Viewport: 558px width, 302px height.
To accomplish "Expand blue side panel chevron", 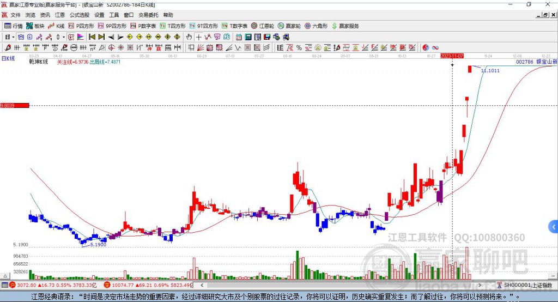I will coord(554,227).
